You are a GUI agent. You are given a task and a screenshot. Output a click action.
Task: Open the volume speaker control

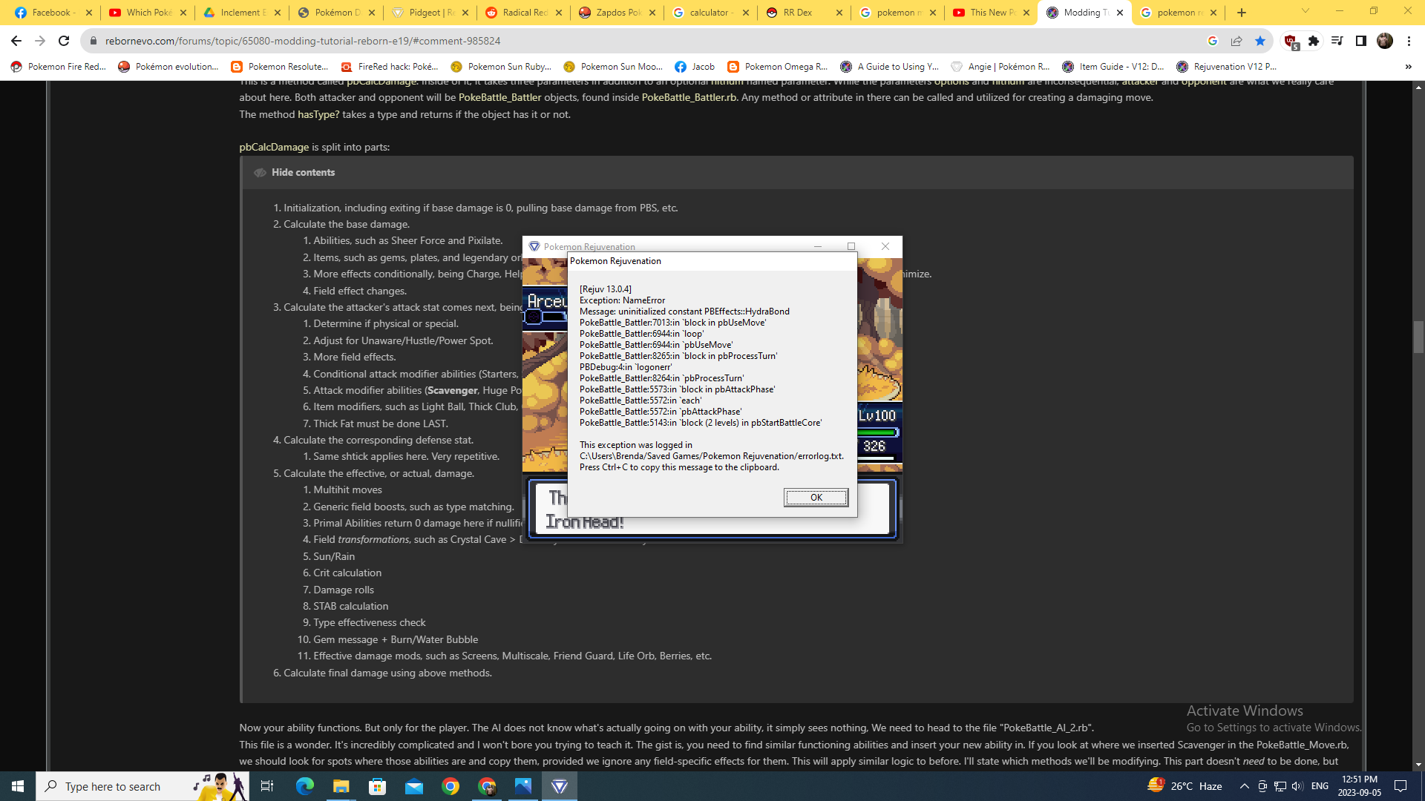[x=1297, y=786]
